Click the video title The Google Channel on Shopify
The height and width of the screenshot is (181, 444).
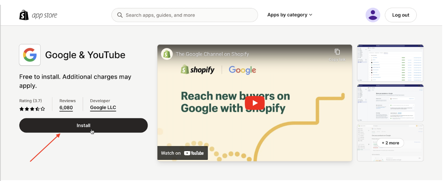(x=212, y=54)
